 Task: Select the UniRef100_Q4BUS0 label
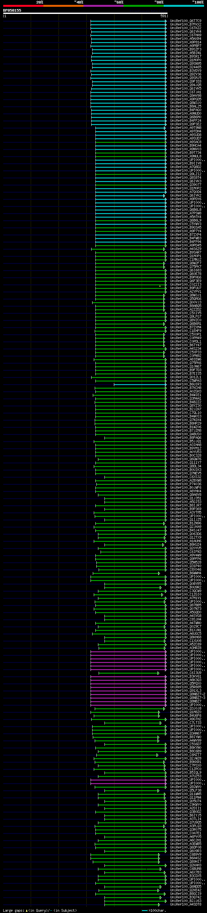click(x=186, y=434)
